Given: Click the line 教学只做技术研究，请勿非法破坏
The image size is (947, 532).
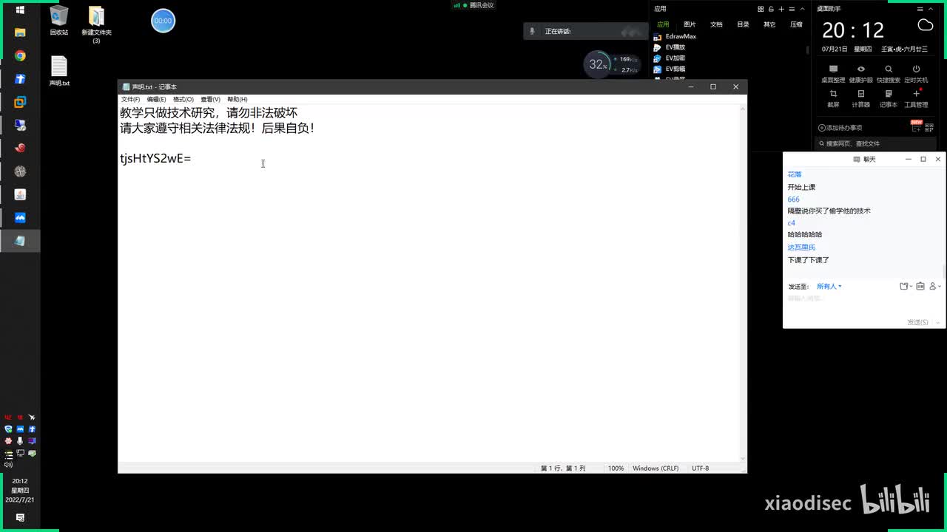Looking at the screenshot, I should coord(209,113).
